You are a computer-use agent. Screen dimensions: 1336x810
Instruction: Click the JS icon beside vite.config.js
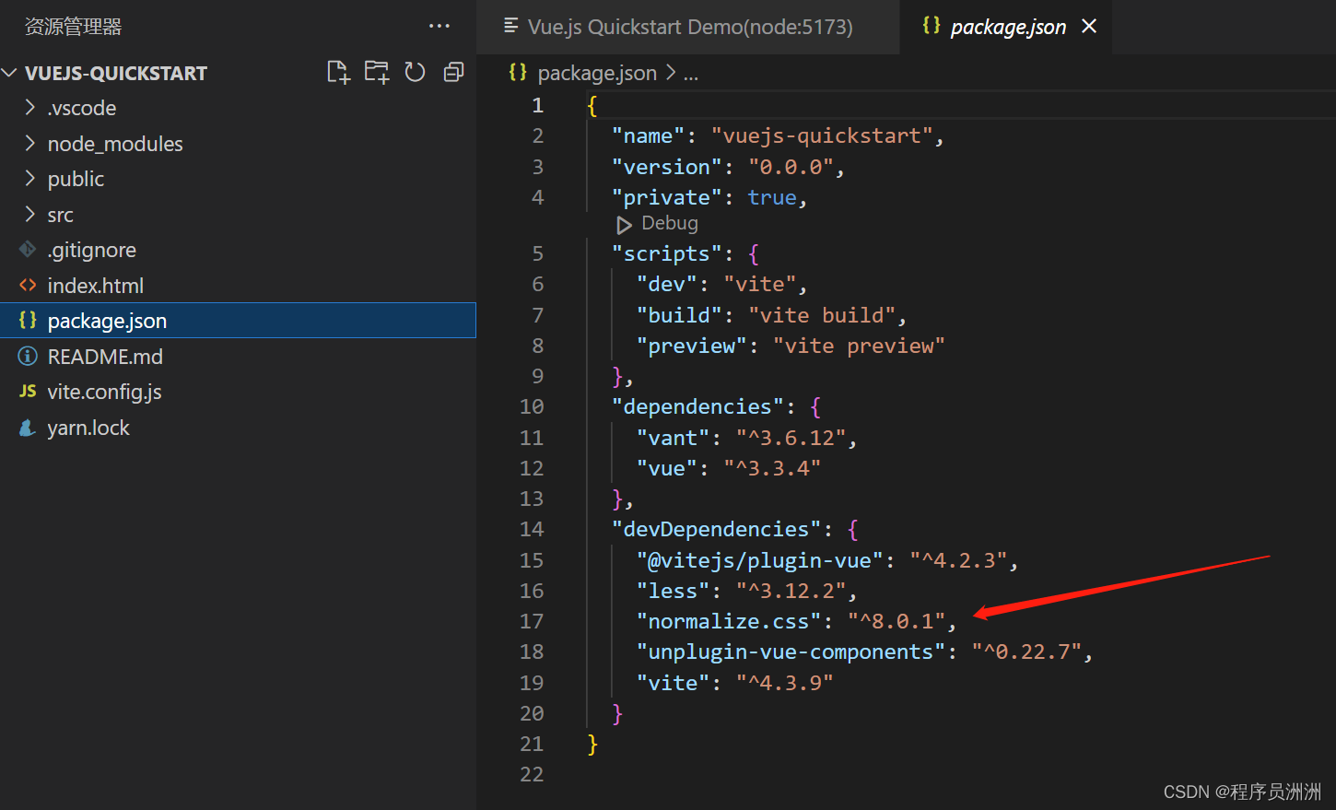coord(28,391)
